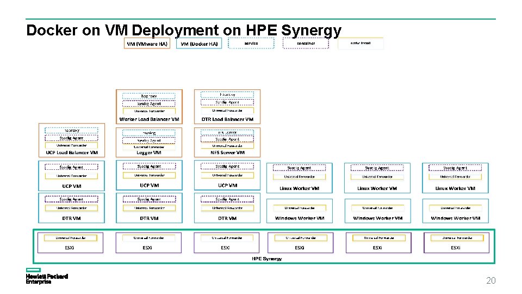Select Sysdig Agent in UCP Load Balancer VM
Image resolution: width=522 pixels, height=294 pixels.
(x=72, y=138)
